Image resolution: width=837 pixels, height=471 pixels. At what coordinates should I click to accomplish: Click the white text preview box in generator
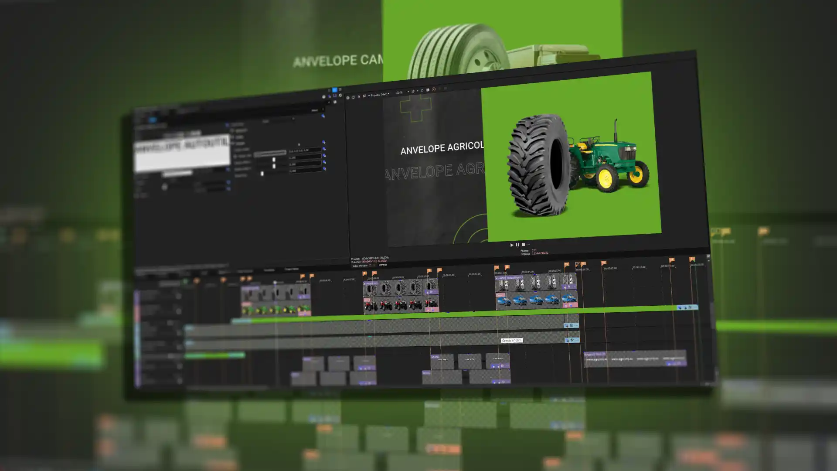click(x=182, y=153)
